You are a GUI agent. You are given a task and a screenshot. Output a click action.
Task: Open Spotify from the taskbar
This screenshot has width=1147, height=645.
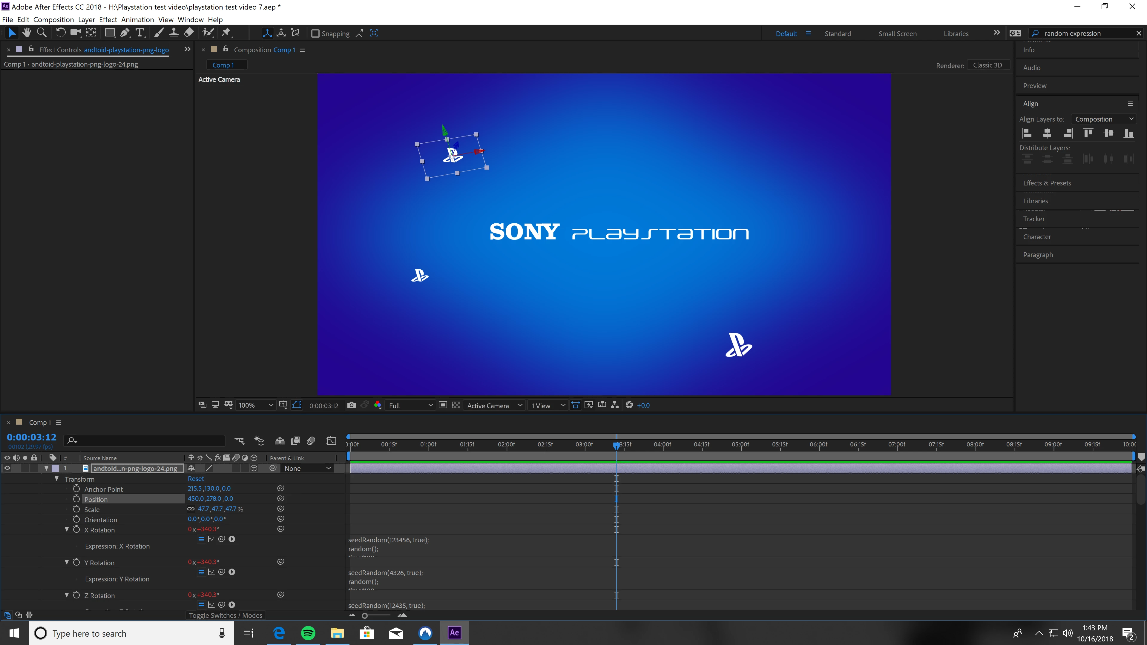click(x=308, y=633)
